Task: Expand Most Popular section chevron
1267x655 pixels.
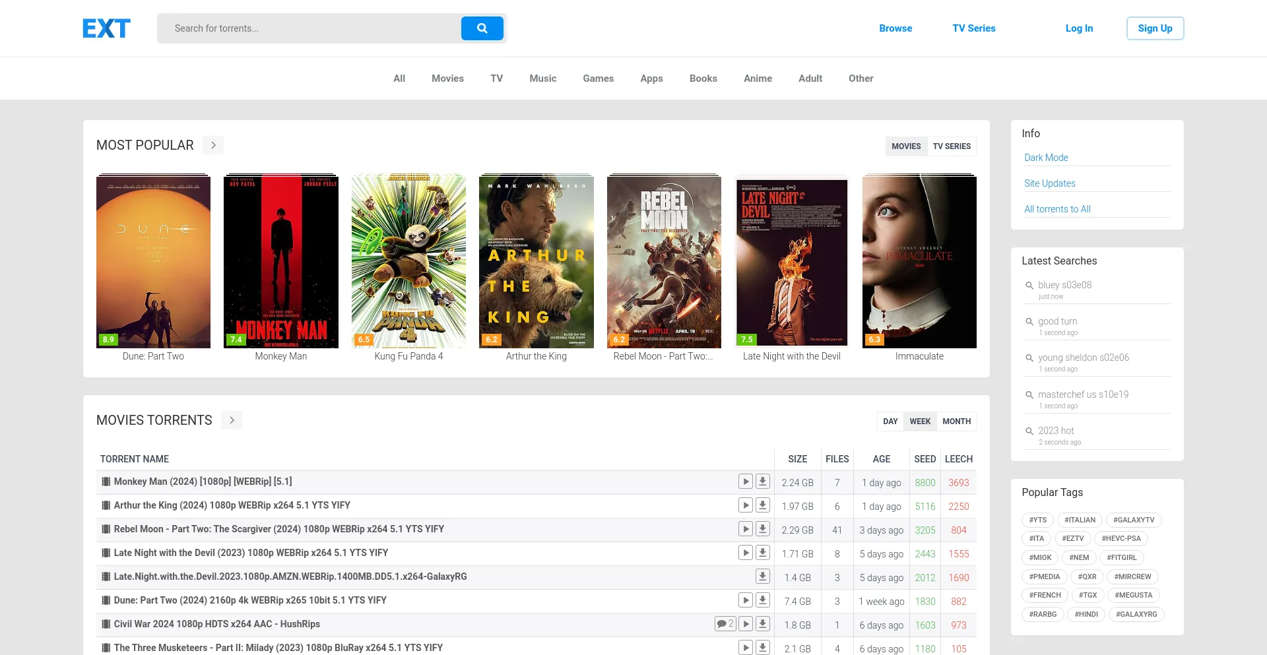Action: (x=213, y=145)
